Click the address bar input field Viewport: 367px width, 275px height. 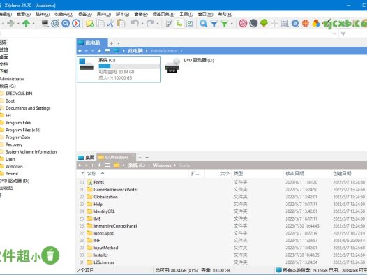coord(165,34)
